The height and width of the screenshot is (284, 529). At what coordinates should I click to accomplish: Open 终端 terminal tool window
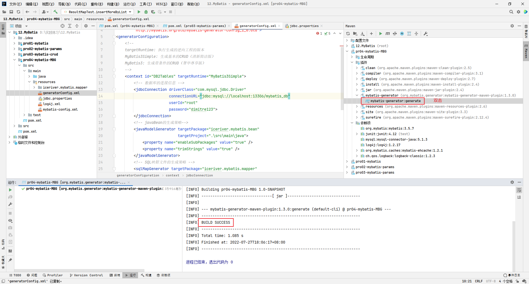[x=115, y=275]
